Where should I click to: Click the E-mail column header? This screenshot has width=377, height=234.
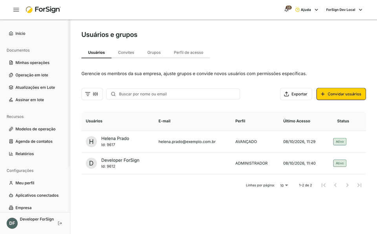[165, 121]
